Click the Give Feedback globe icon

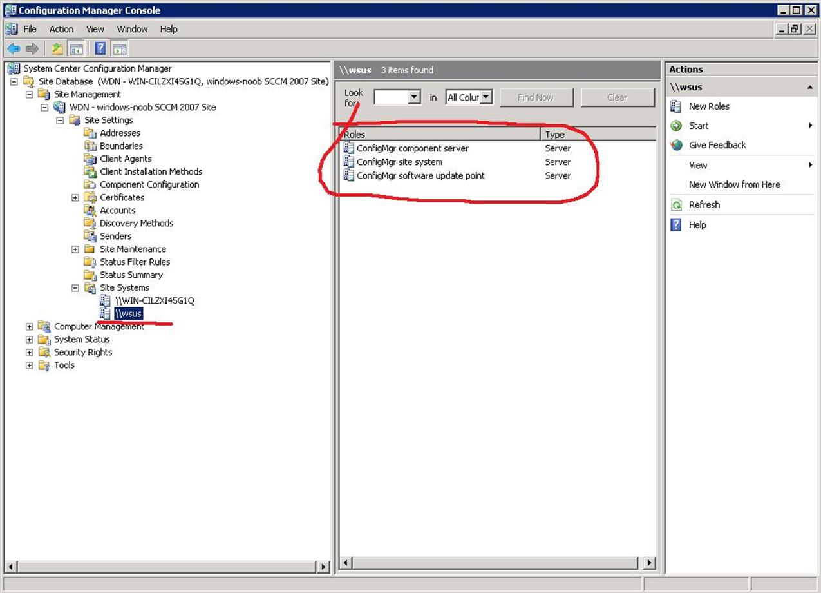[676, 145]
